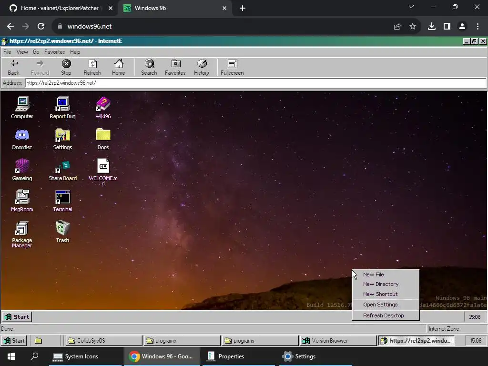Click the outer Windows 96 Start button
The height and width of the screenshot is (366, 488).
14,341
